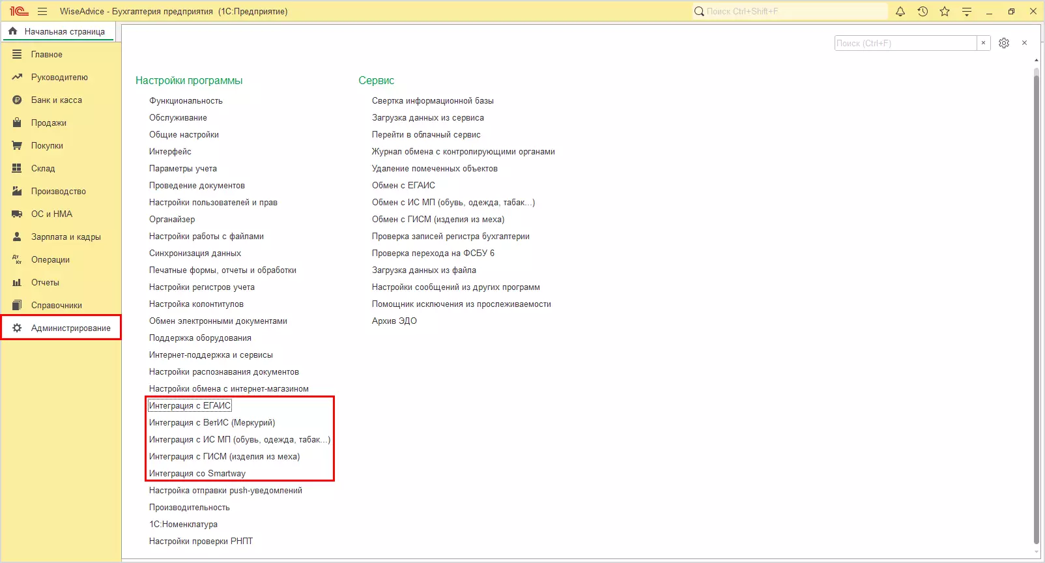Image resolution: width=1045 pixels, height=563 pixels.
Task: Open the Интерфейс settings link
Action: [x=170, y=152]
